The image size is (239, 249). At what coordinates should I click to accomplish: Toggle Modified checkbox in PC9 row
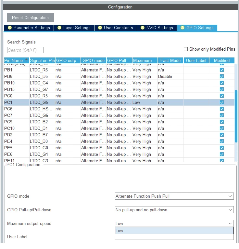[x=222, y=122]
